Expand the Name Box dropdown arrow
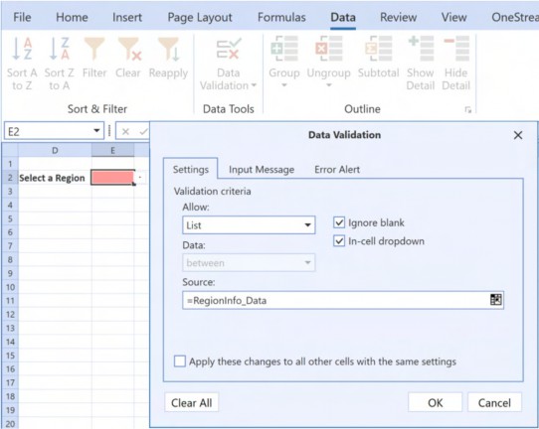Screen dimensions: 539x429 pyautogui.click(x=96, y=131)
